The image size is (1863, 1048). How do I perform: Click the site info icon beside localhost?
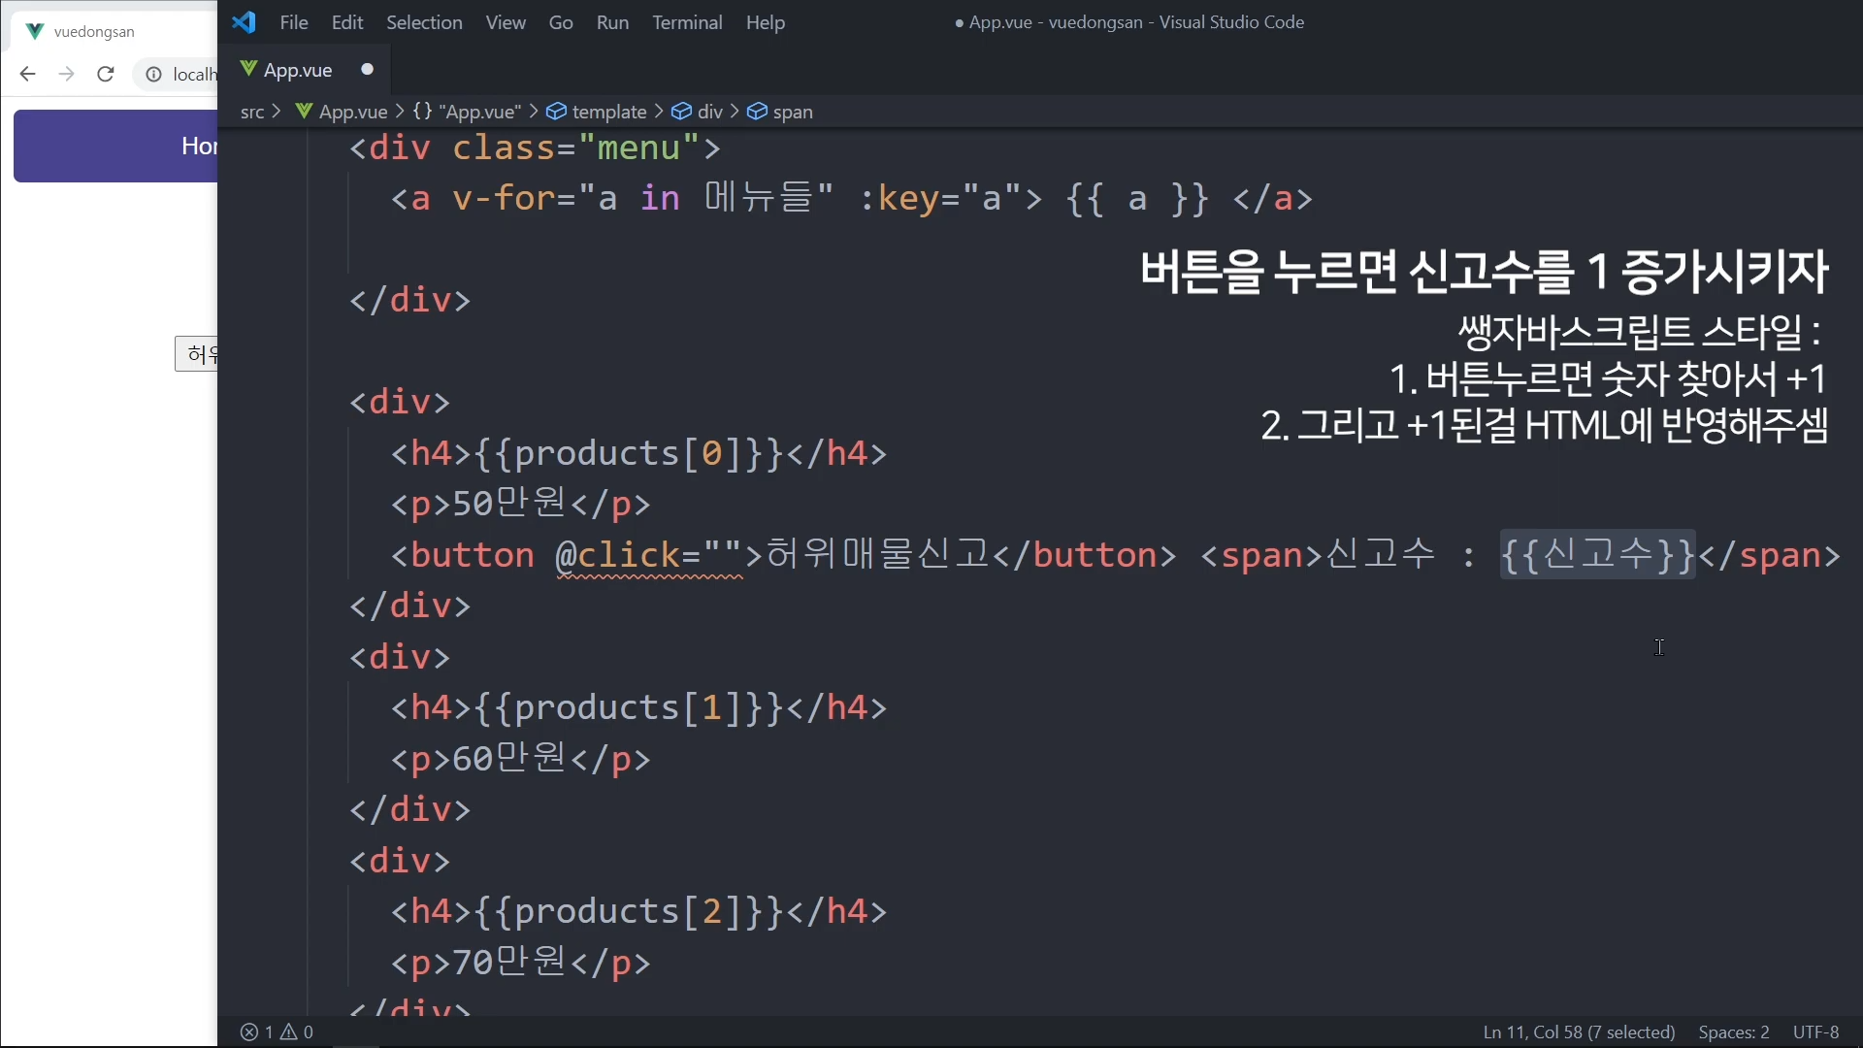153,75
